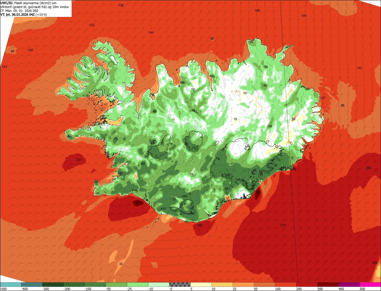
Task: Click the land value 13 in the northeast highlands
Action: coord(245,93)
